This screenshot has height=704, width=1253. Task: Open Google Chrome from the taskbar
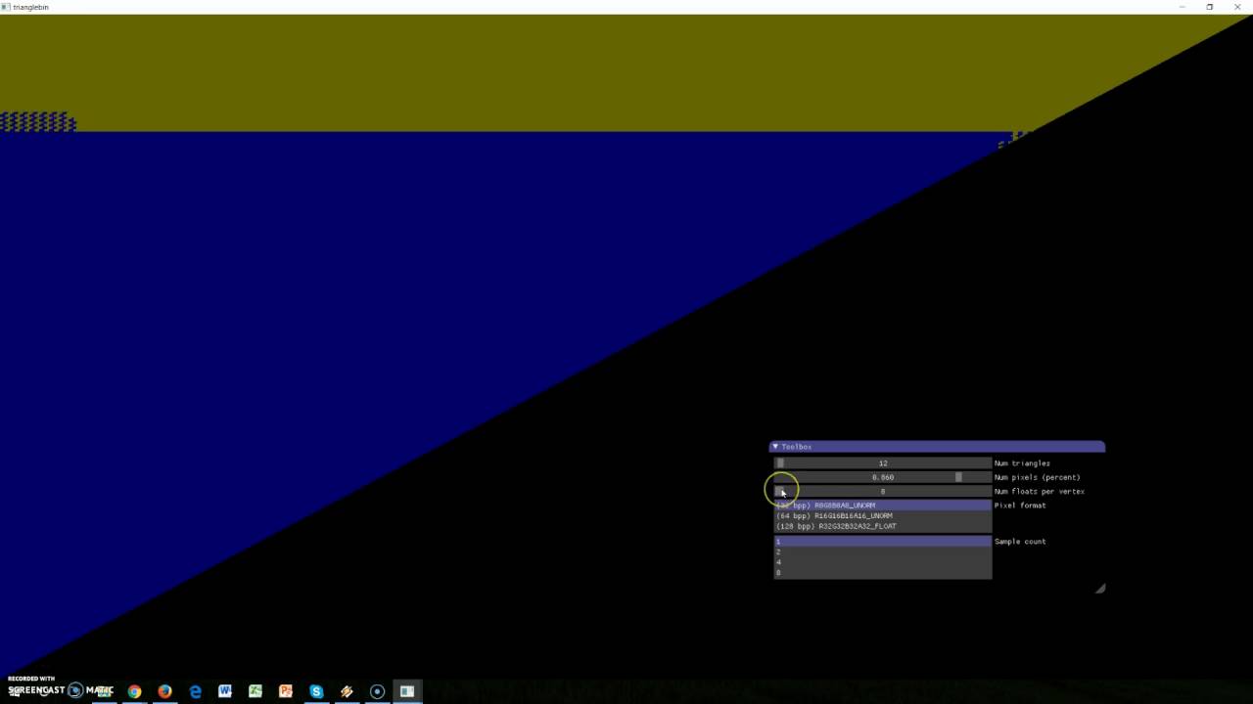tap(134, 691)
